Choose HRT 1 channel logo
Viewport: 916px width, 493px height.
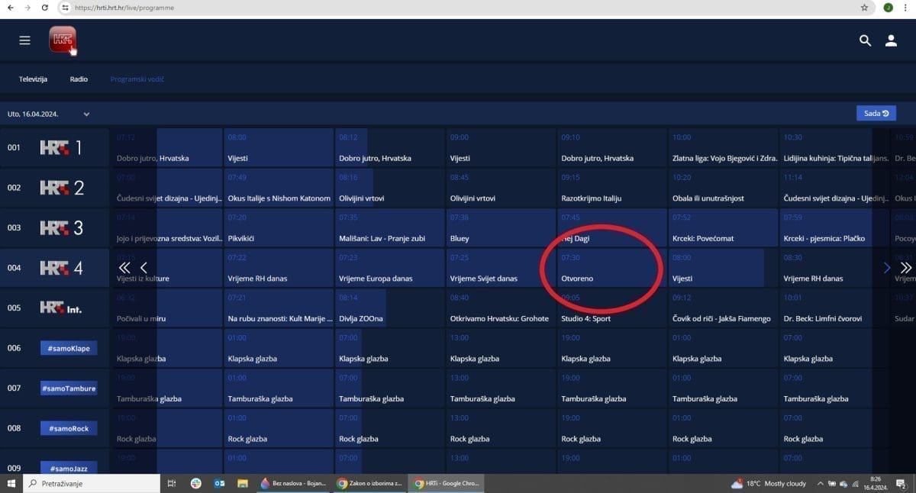point(60,148)
